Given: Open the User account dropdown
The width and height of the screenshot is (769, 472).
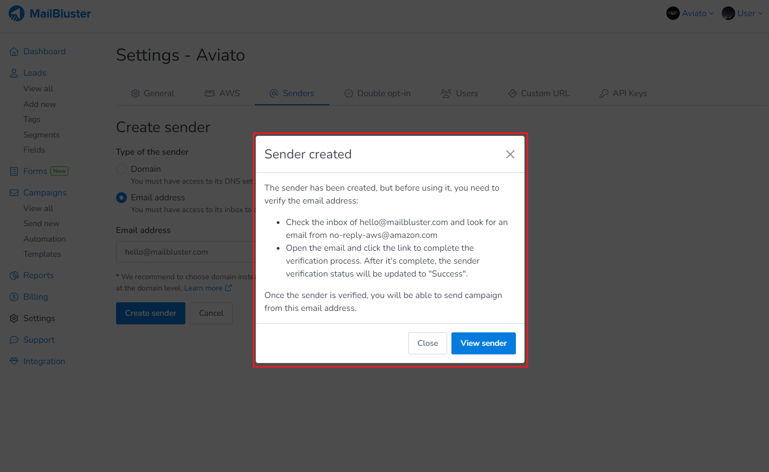Looking at the screenshot, I should coord(742,13).
